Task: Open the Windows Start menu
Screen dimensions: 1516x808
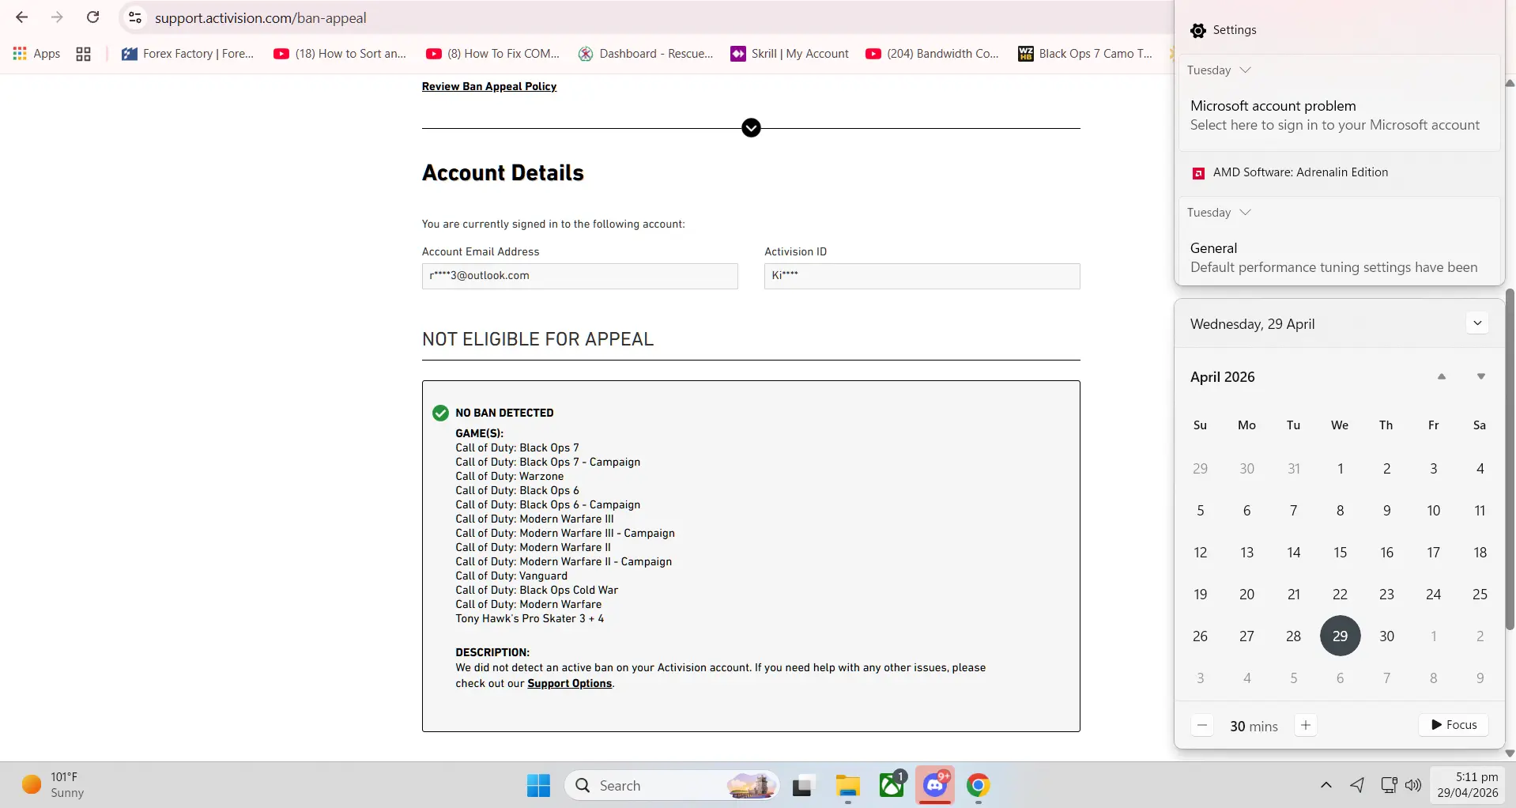Action: pyautogui.click(x=538, y=785)
